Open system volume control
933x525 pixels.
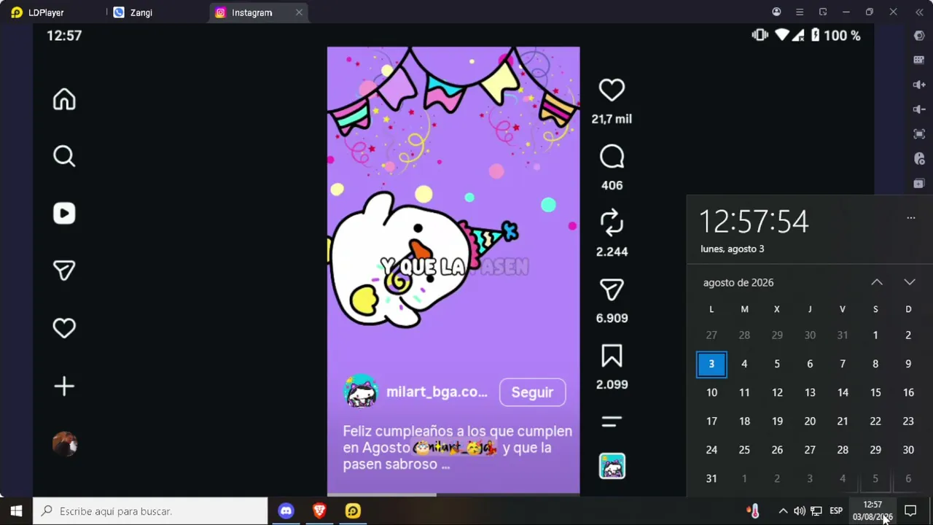pyautogui.click(x=800, y=510)
